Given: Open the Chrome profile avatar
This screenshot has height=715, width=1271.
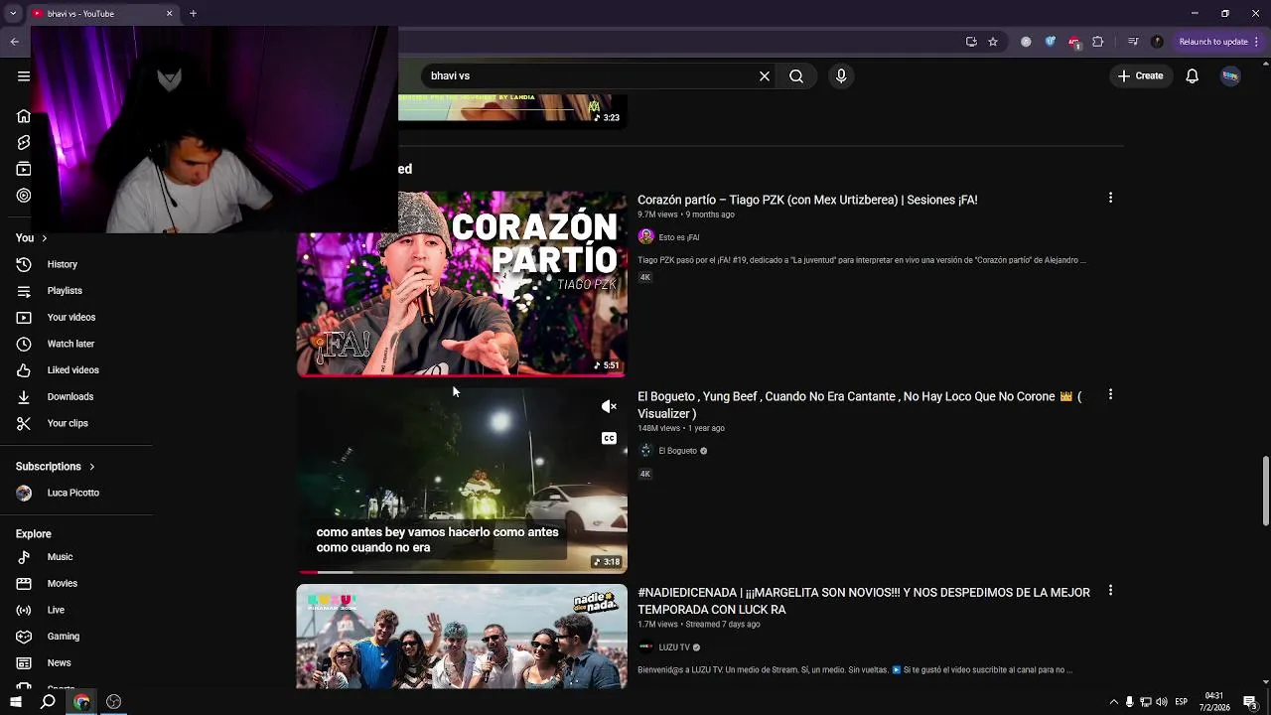Looking at the screenshot, I should (1157, 42).
